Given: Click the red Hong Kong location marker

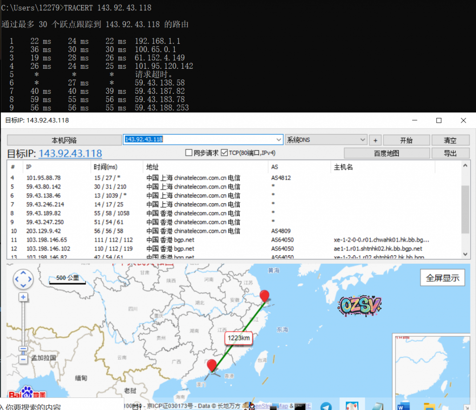Looking at the screenshot, I should point(212,365).
